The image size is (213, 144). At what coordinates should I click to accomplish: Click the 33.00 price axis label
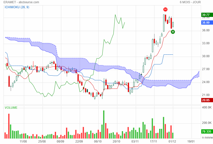[x=206, y=43]
